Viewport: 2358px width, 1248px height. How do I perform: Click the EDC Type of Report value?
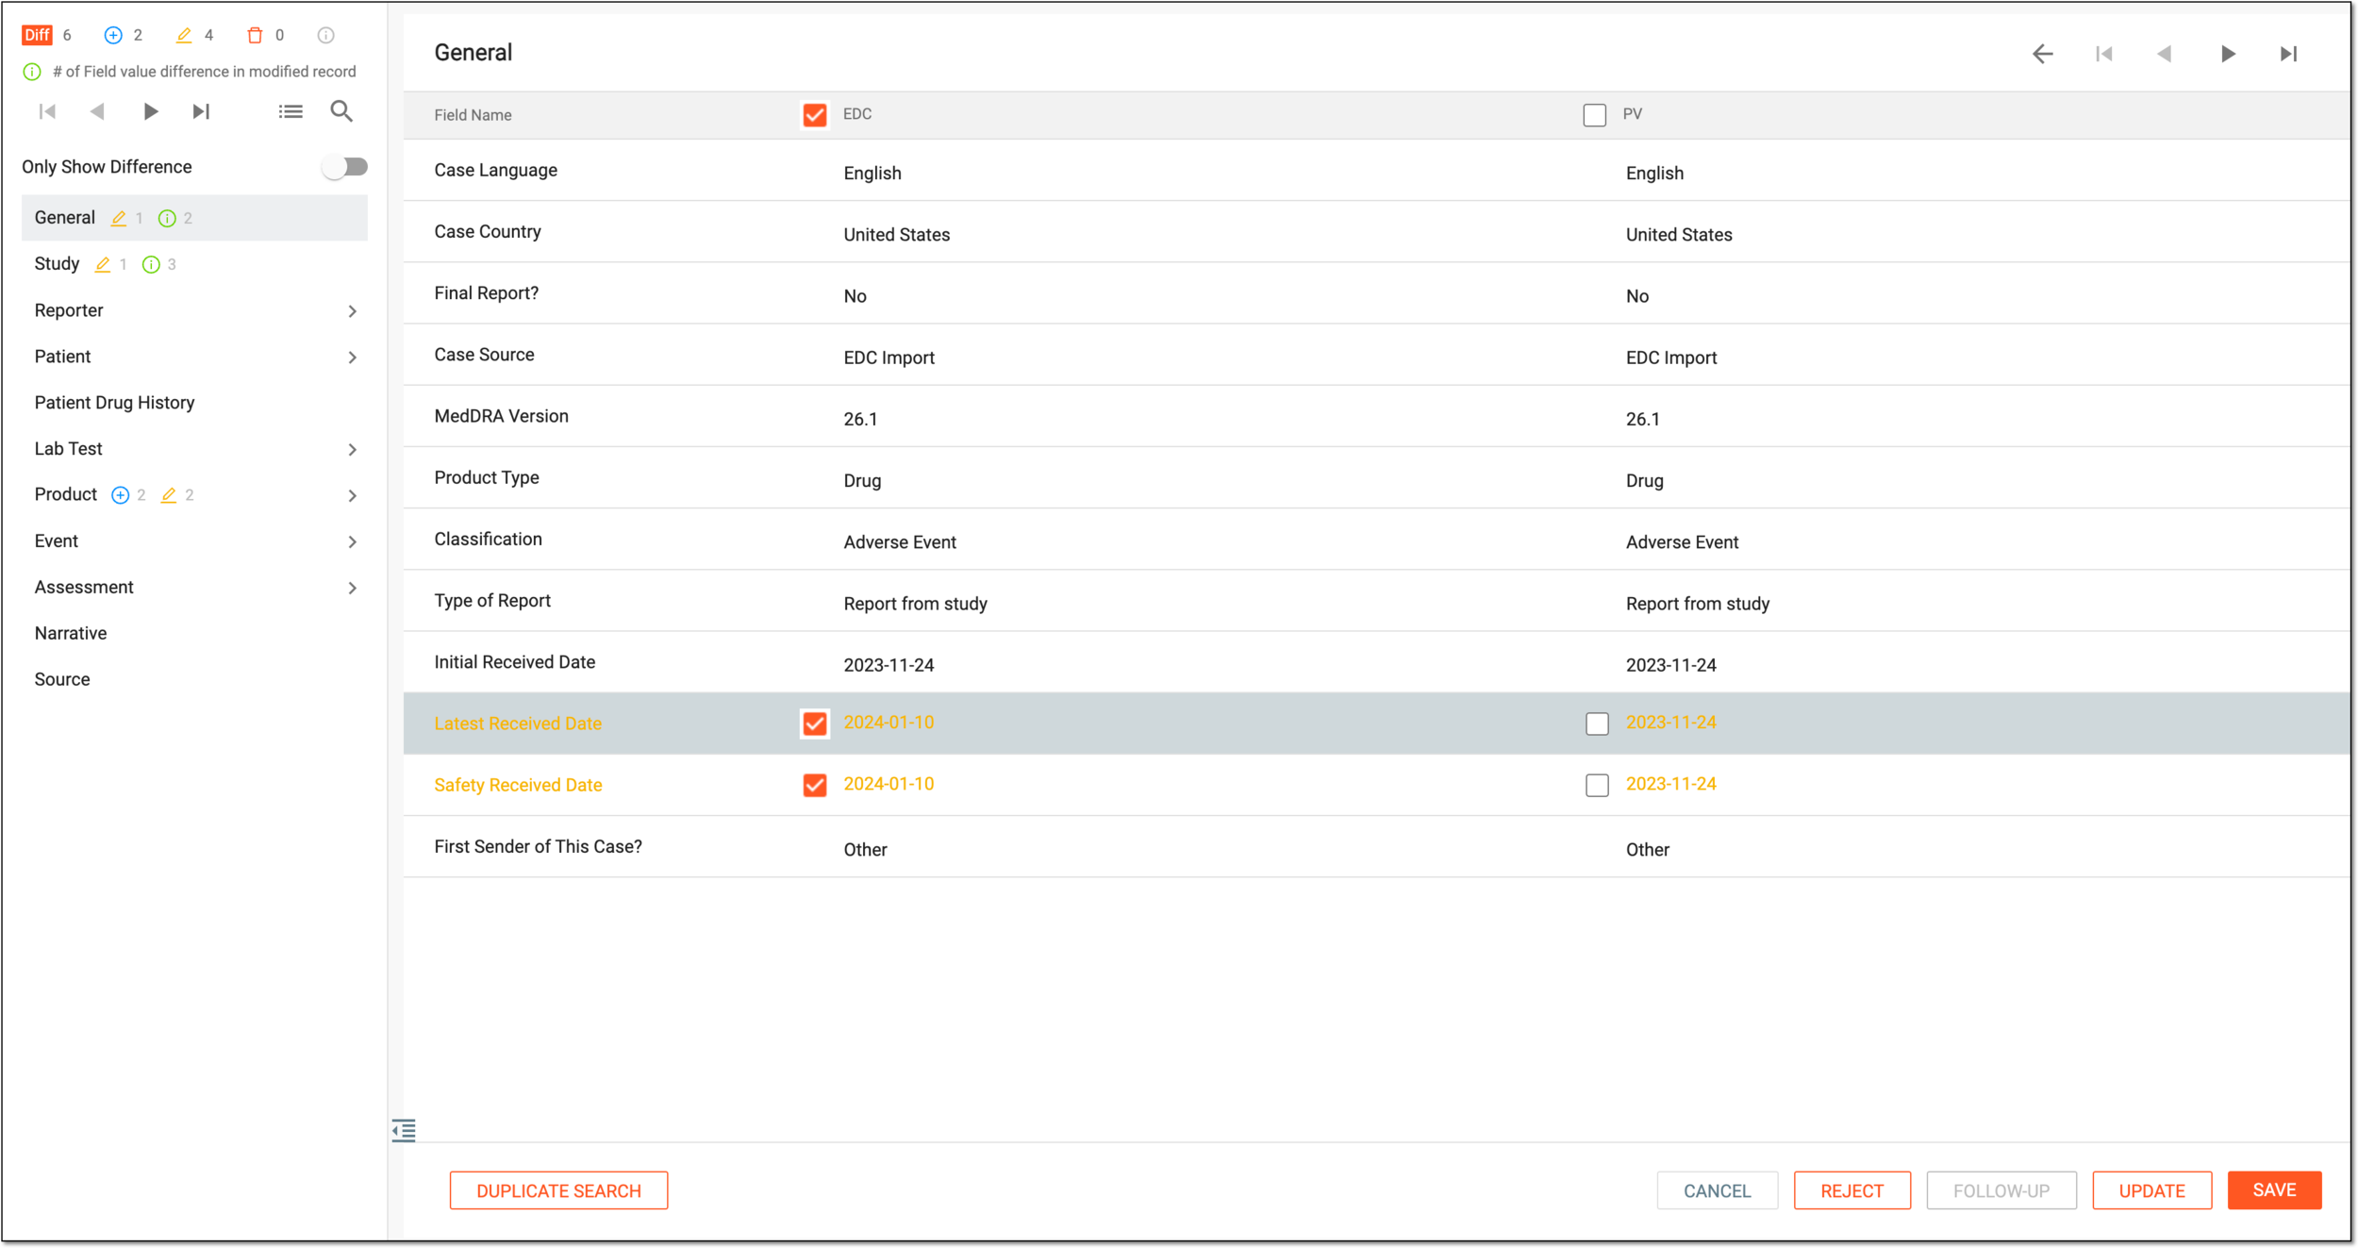pyautogui.click(x=915, y=604)
